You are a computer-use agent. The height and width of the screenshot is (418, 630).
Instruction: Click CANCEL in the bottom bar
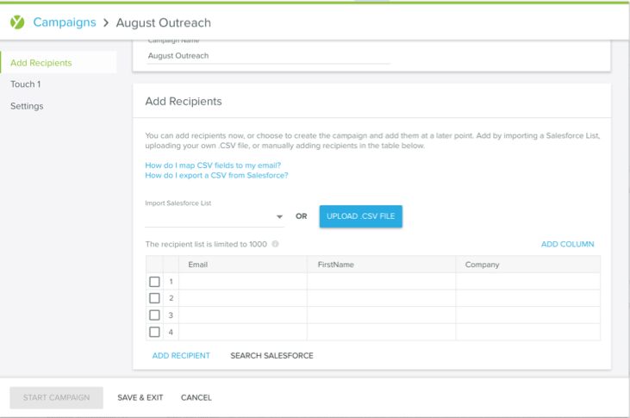196,397
